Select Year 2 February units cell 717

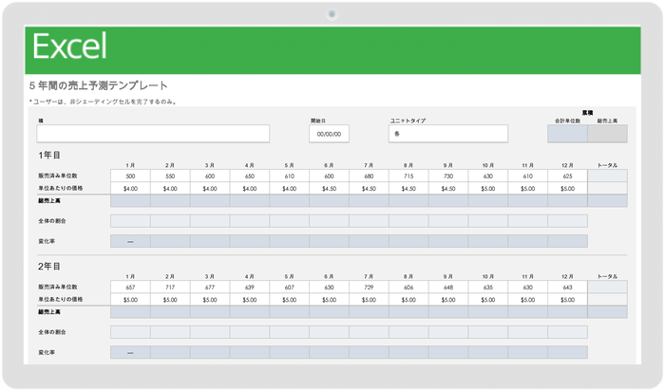coord(170,287)
